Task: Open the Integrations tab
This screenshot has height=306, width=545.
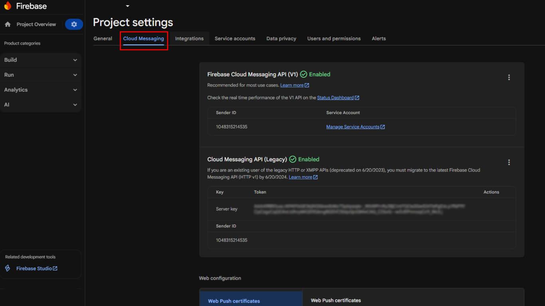Action: point(189,39)
